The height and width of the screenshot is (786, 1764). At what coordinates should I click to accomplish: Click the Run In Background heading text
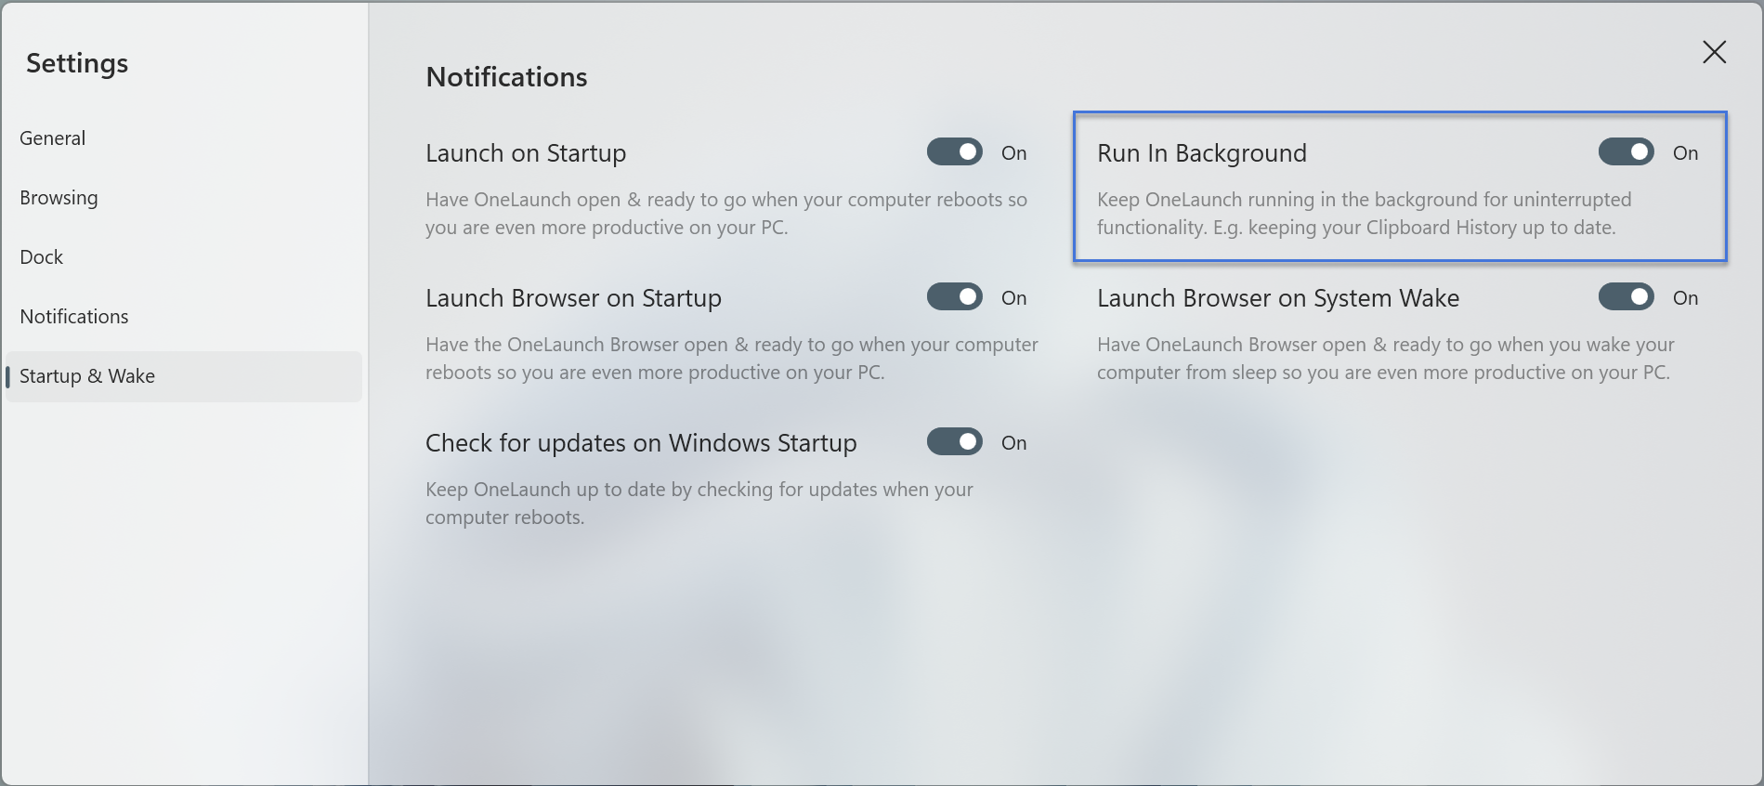coord(1202,153)
